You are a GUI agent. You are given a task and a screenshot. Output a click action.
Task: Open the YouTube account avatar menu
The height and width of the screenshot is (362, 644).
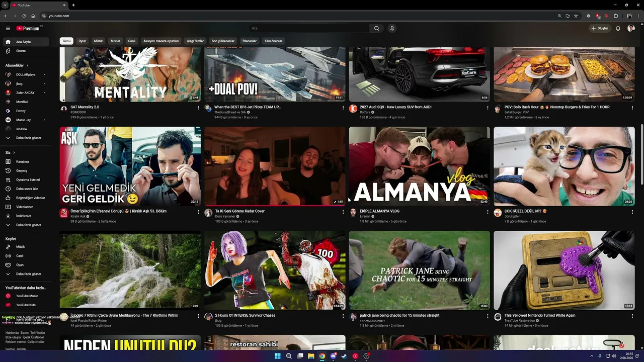pos(631,28)
